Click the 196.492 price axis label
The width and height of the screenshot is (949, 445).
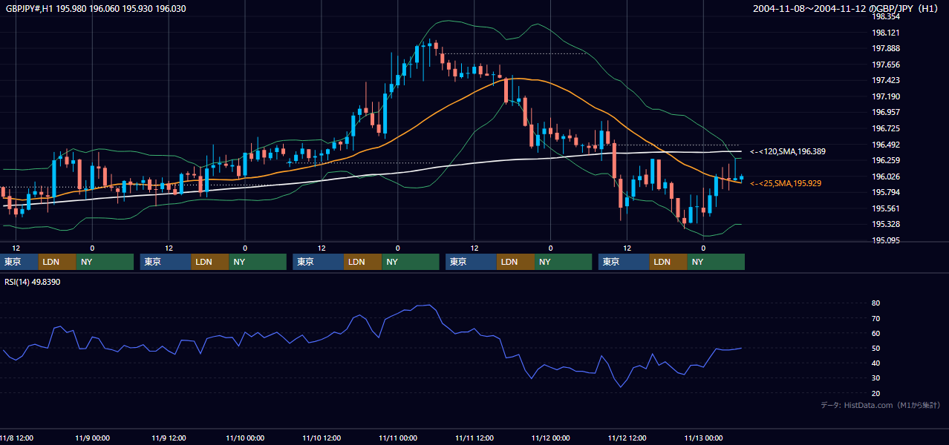coord(885,145)
